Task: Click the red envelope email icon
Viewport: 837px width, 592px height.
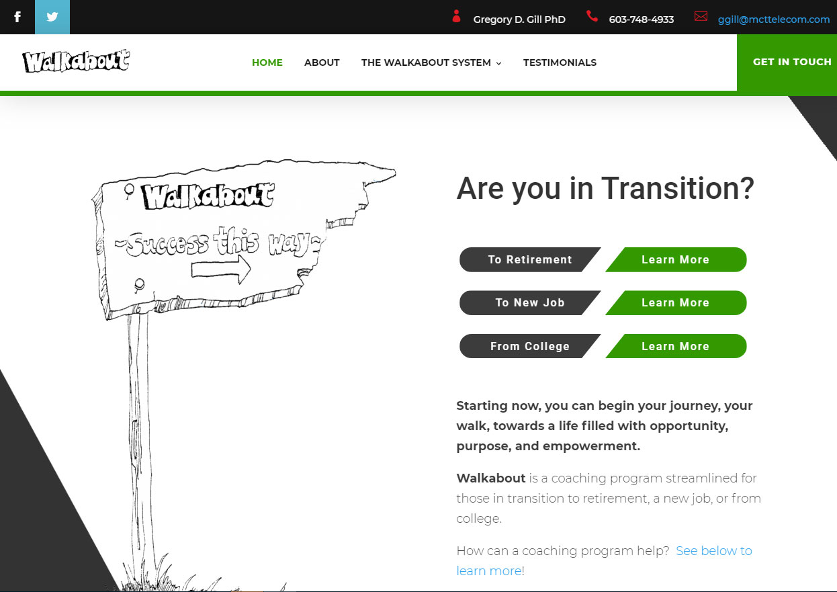Action: (x=701, y=16)
